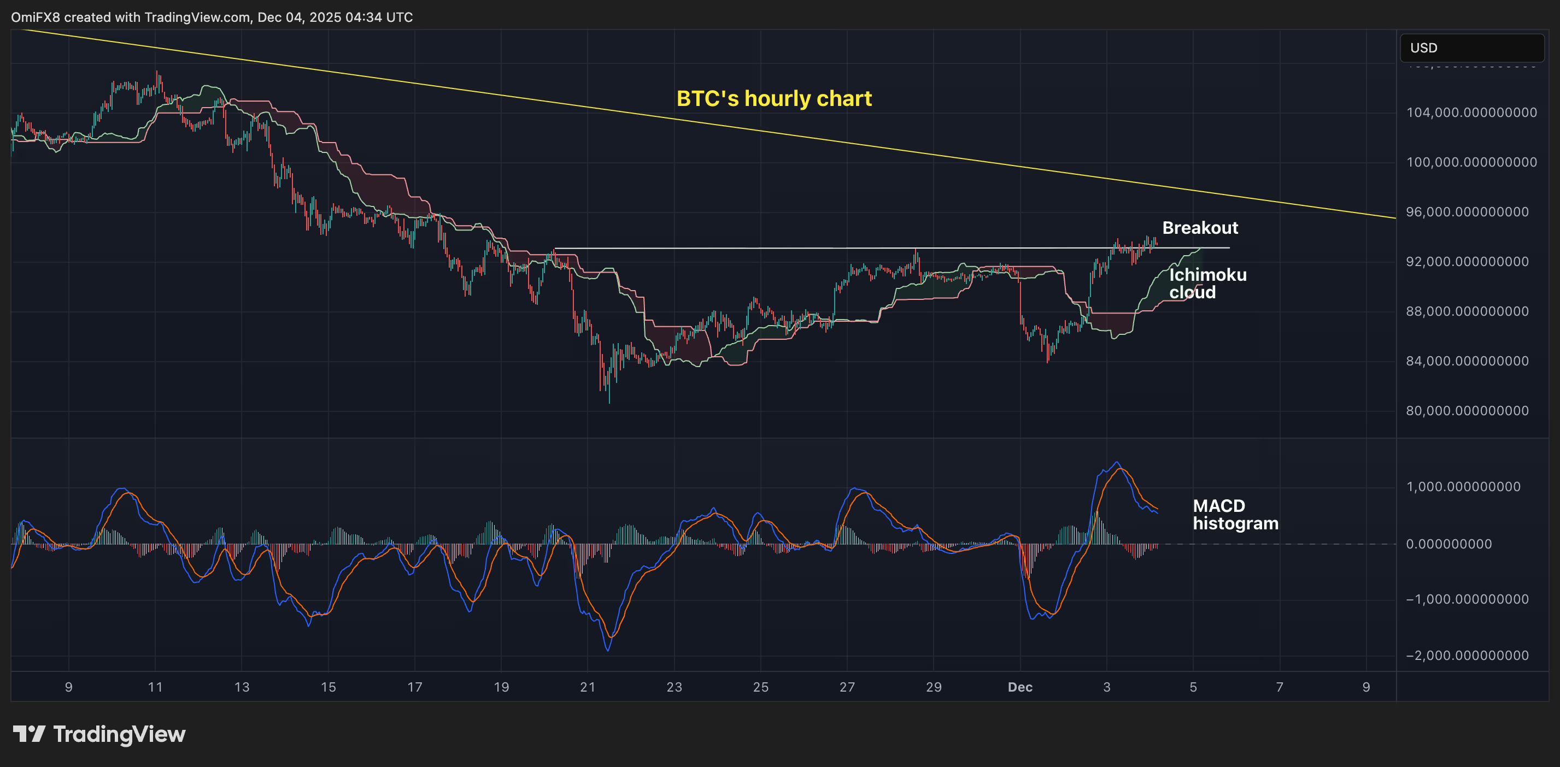Click the TradingView wordmark text
Viewport: 1560px width, 767px height.
click(x=119, y=734)
